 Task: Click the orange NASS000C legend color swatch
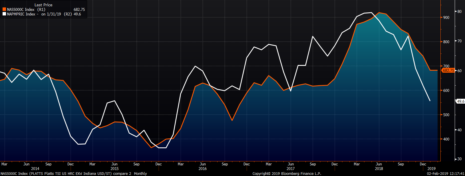tap(4, 9)
